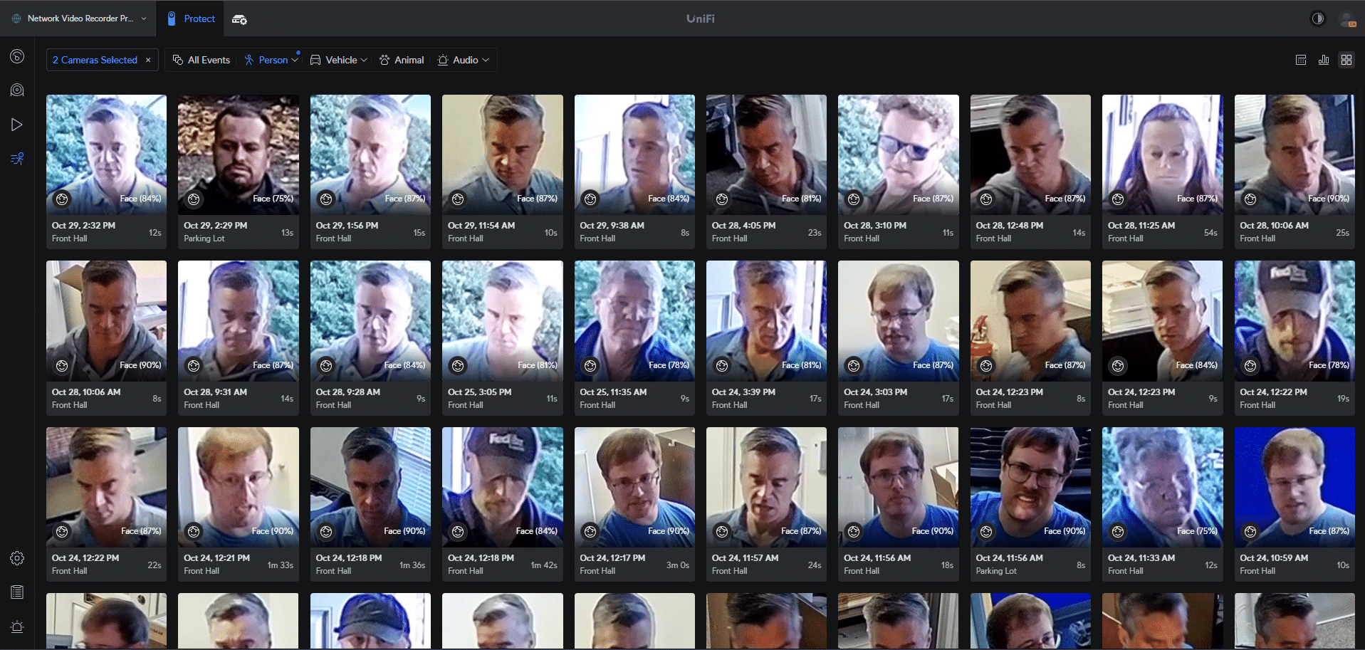Filter events by Animal

(402, 60)
